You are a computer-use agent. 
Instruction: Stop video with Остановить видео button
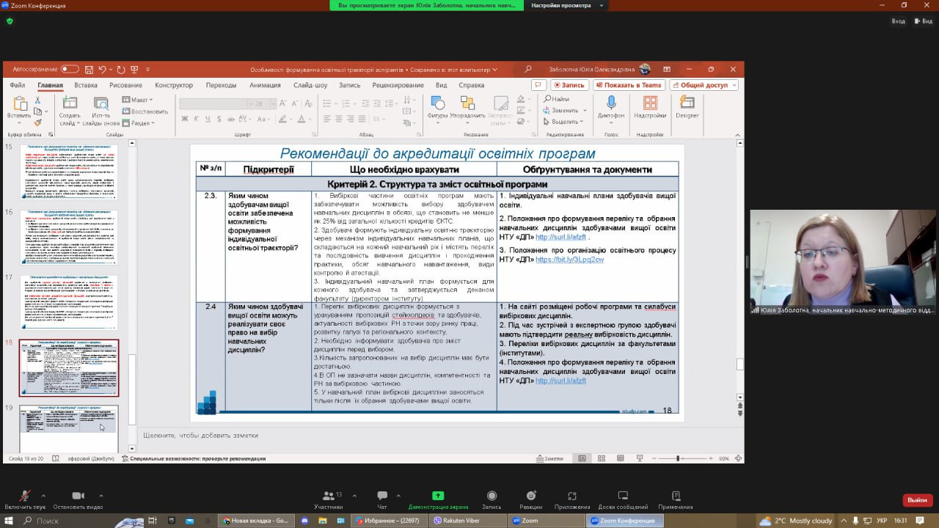[78, 496]
